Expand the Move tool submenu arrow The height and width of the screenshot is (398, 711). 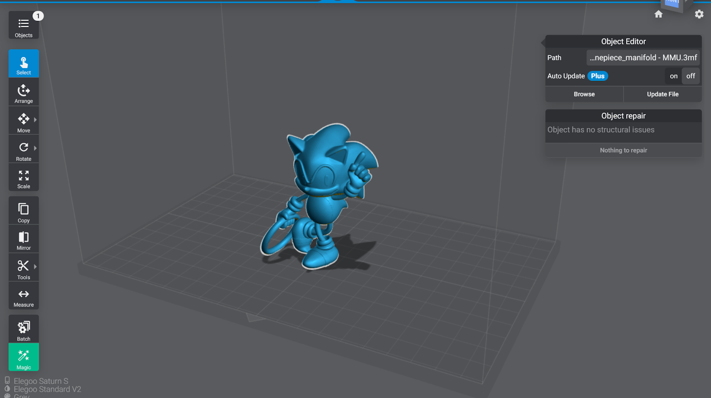pos(35,120)
